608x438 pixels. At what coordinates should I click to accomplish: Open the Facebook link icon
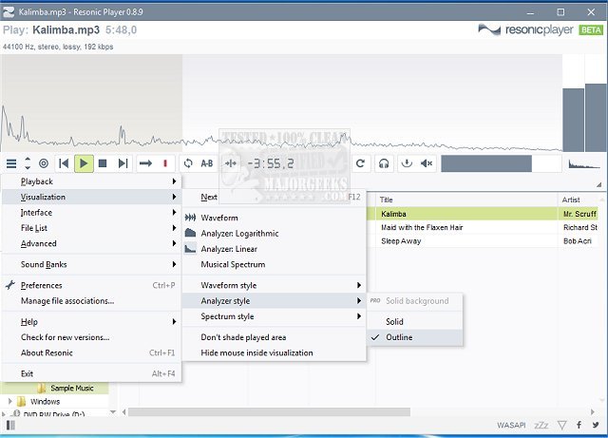pyautogui.click(x=579, y=425)
